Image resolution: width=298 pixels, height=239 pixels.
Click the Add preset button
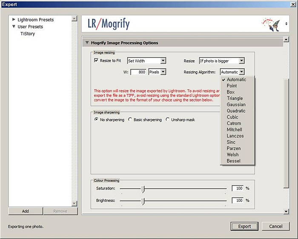(x=26, y=211)
